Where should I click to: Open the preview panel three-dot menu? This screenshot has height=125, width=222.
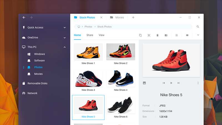point(198,83)
